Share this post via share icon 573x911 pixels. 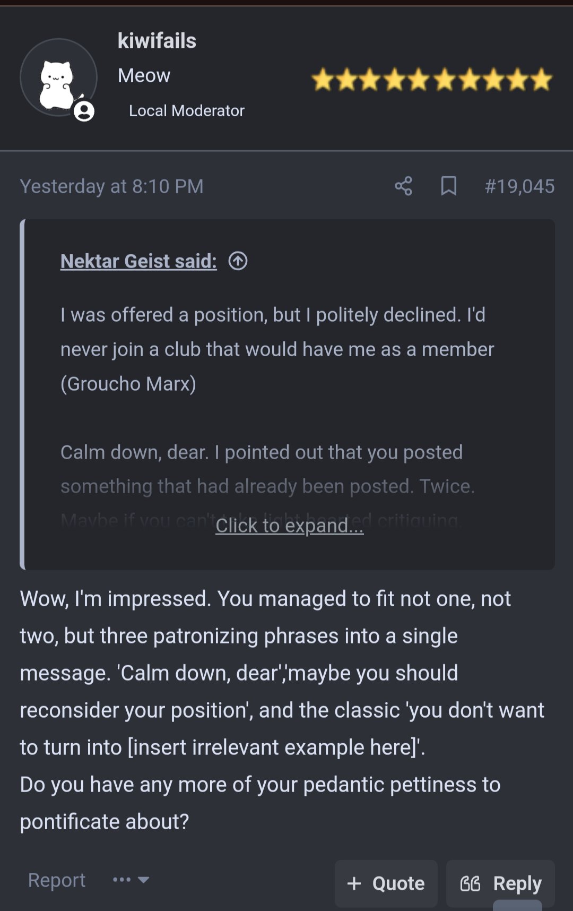403,186
